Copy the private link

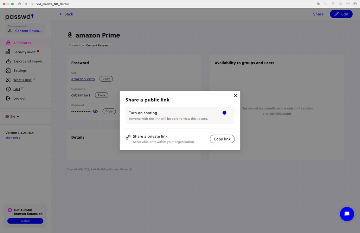coord(222,139)
